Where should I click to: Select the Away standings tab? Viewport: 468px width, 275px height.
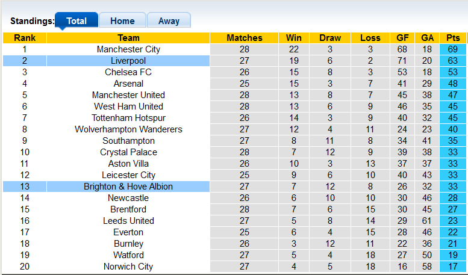169,21
